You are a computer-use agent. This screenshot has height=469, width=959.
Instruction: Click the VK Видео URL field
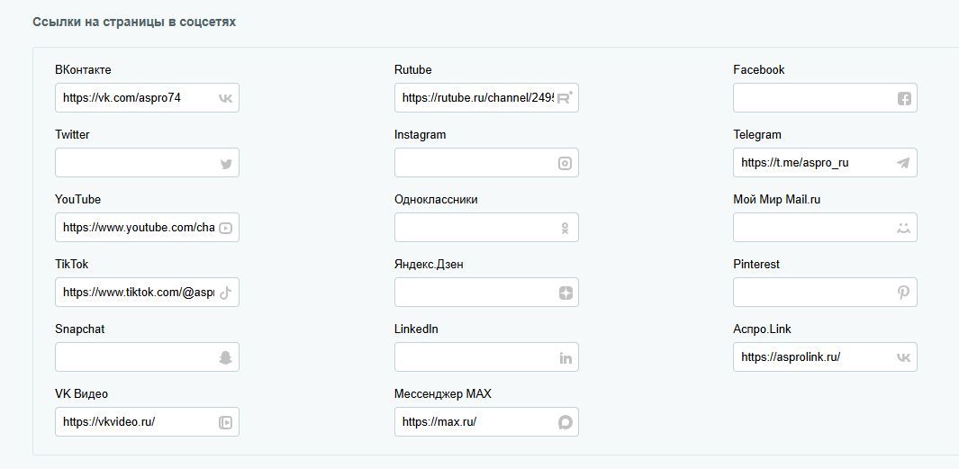coord(135,422)
